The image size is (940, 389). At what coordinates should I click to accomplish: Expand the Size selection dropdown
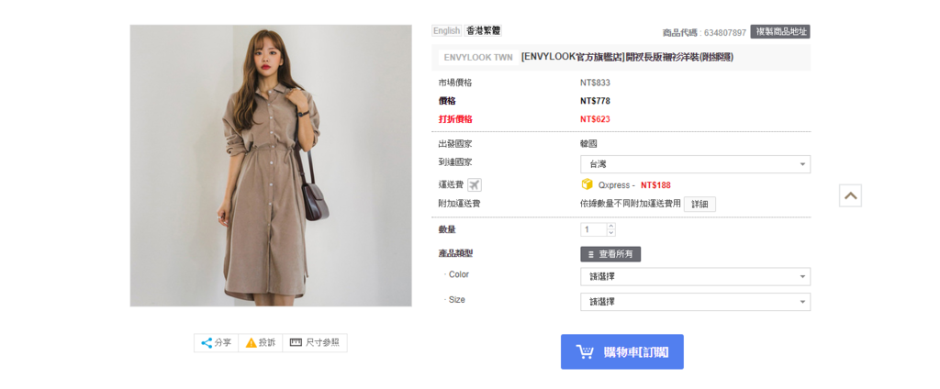coord(695,302)
